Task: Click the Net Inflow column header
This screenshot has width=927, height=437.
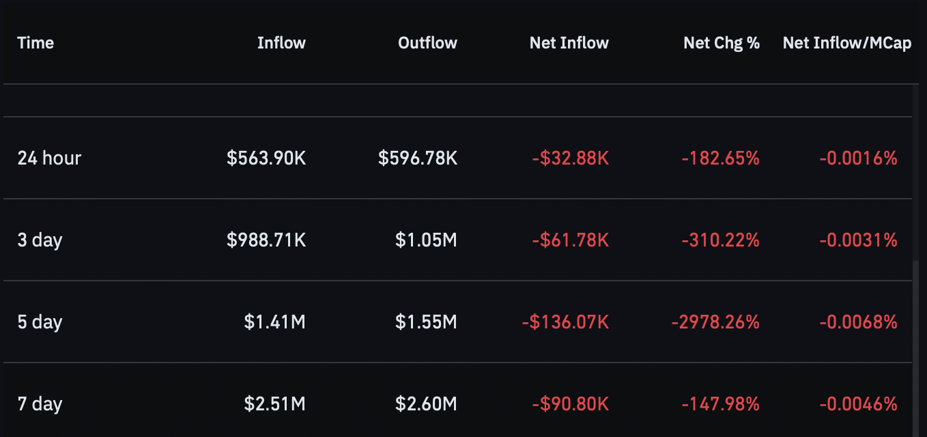Action: point(569,43)
